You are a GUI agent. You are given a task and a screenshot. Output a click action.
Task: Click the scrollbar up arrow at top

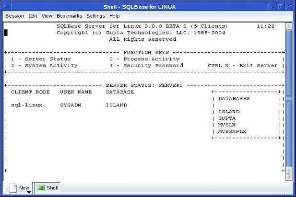tap(289, 26)
